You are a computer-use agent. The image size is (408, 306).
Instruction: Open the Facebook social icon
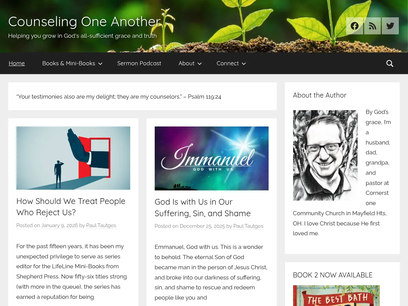pyautogui.click(x=355, y=26)
